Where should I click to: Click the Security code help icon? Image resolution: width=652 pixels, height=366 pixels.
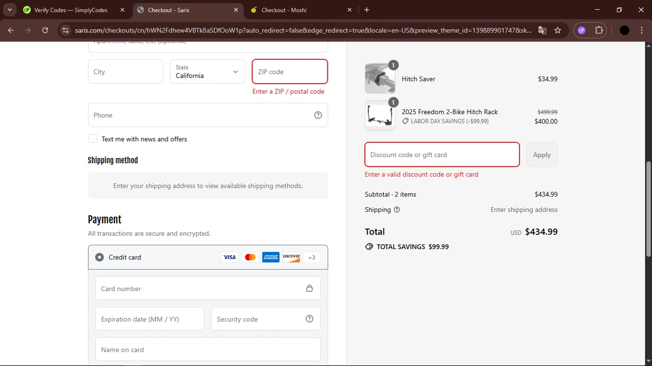[309, 319]
